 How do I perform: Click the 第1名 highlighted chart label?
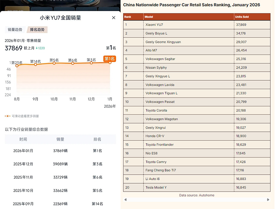pos(110,58)
